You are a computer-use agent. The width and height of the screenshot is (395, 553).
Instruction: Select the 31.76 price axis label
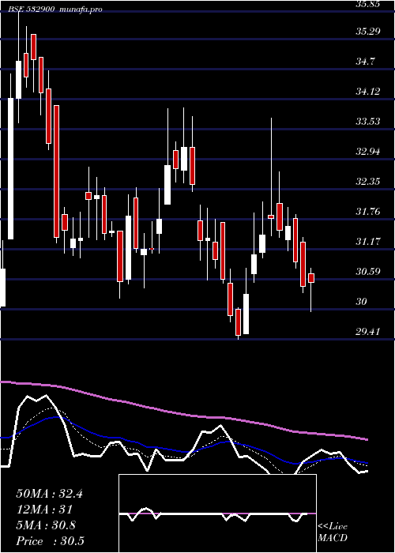pos(367,212)
